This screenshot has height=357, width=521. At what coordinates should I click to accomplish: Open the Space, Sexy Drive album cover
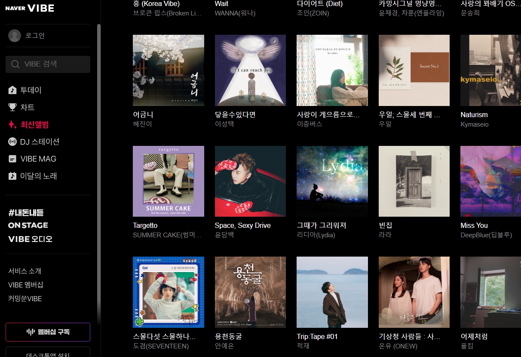(x=250, y=181)
